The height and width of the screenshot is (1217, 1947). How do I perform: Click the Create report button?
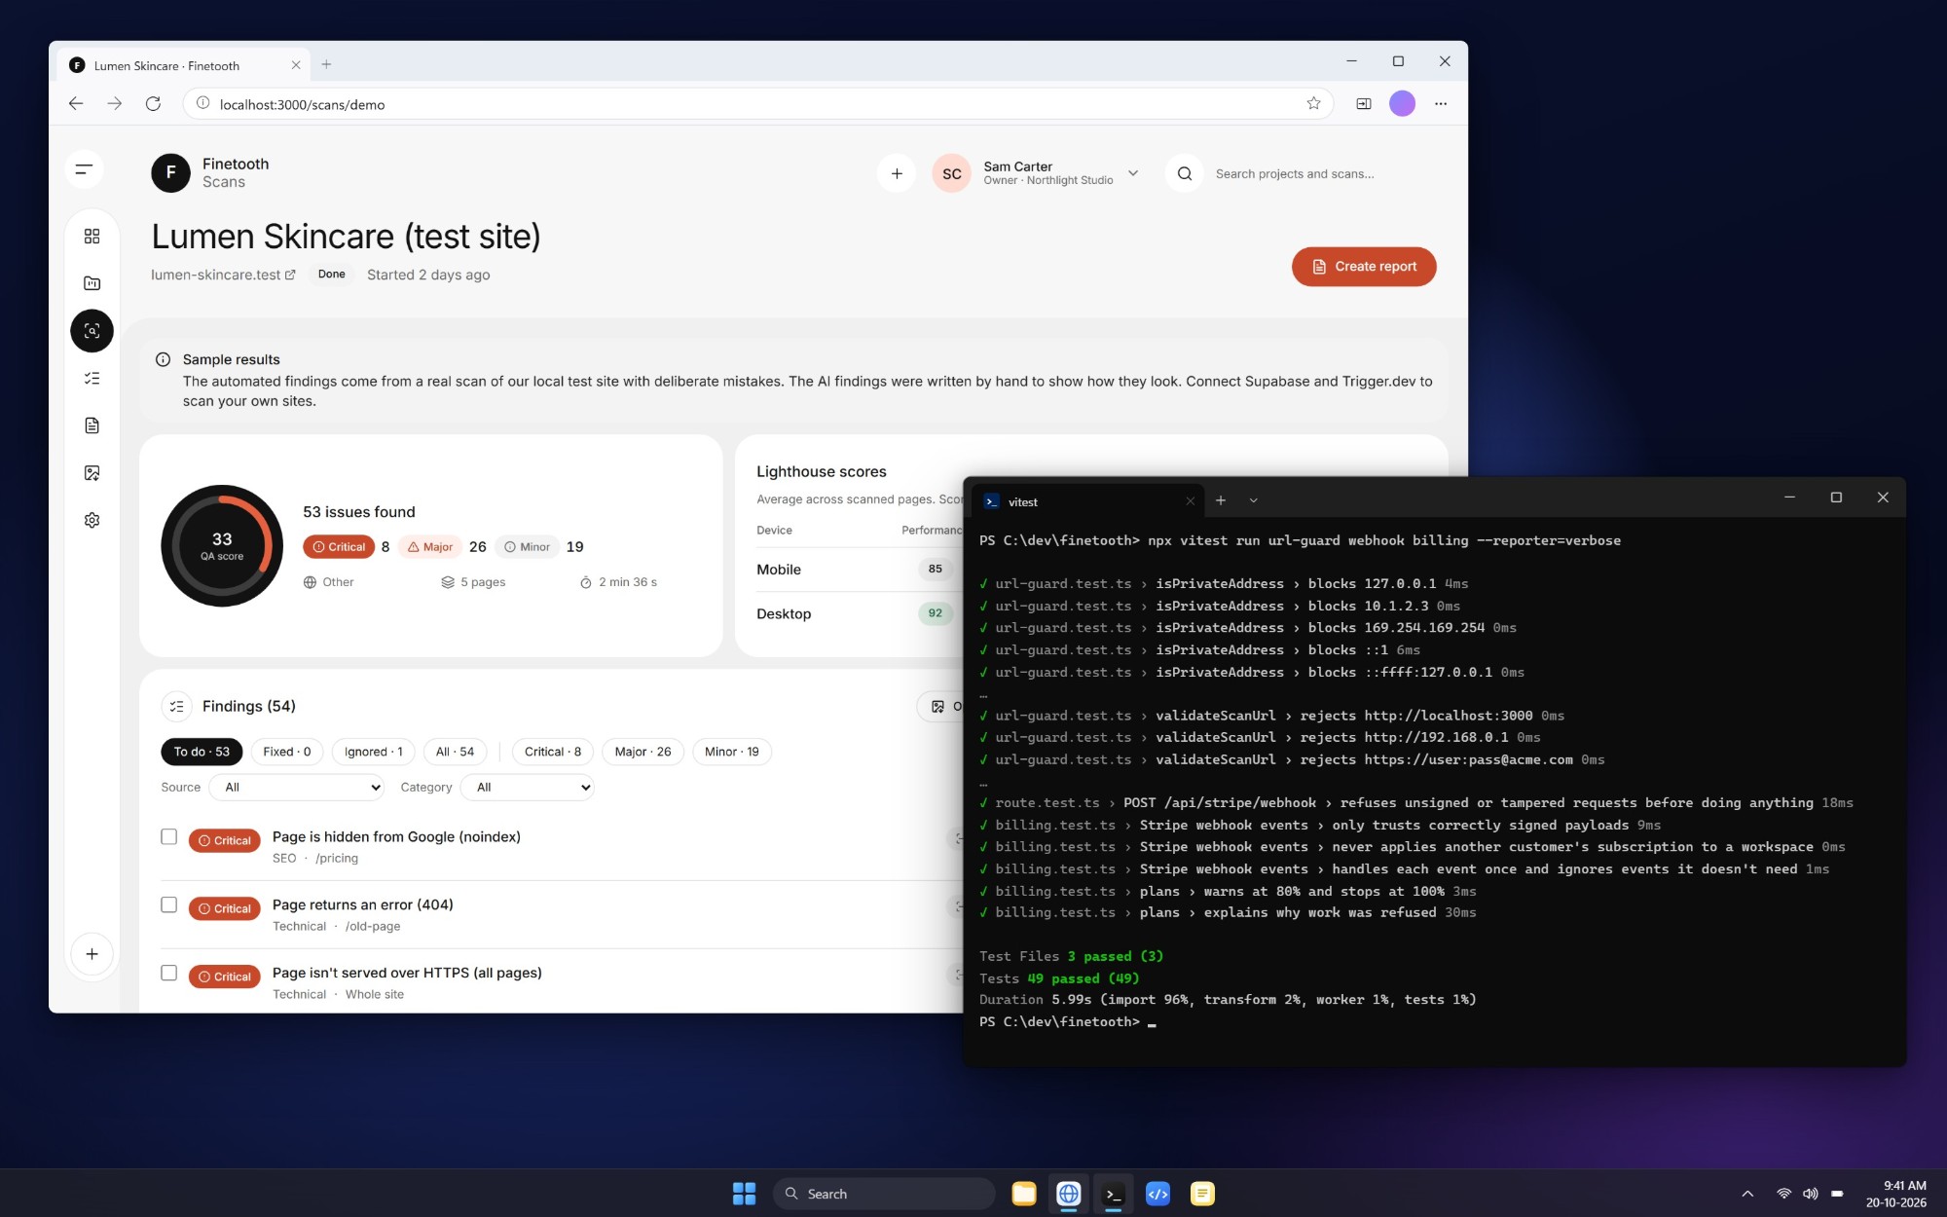(1364, 267)
